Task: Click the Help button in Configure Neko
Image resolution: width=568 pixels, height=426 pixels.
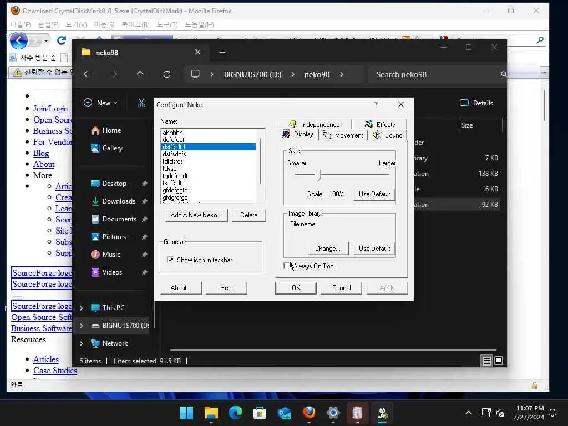Action: tap(226, 288)
